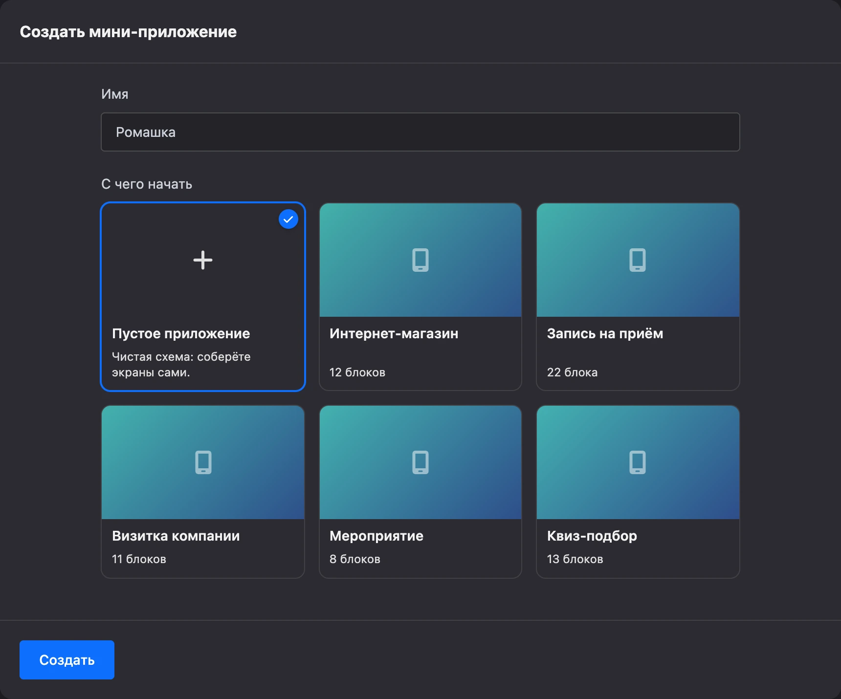The width and height of the screenshot is (841, 699).
Task: Click the phone icon in Мероприятие card
Action: click(x=420, y=462)
